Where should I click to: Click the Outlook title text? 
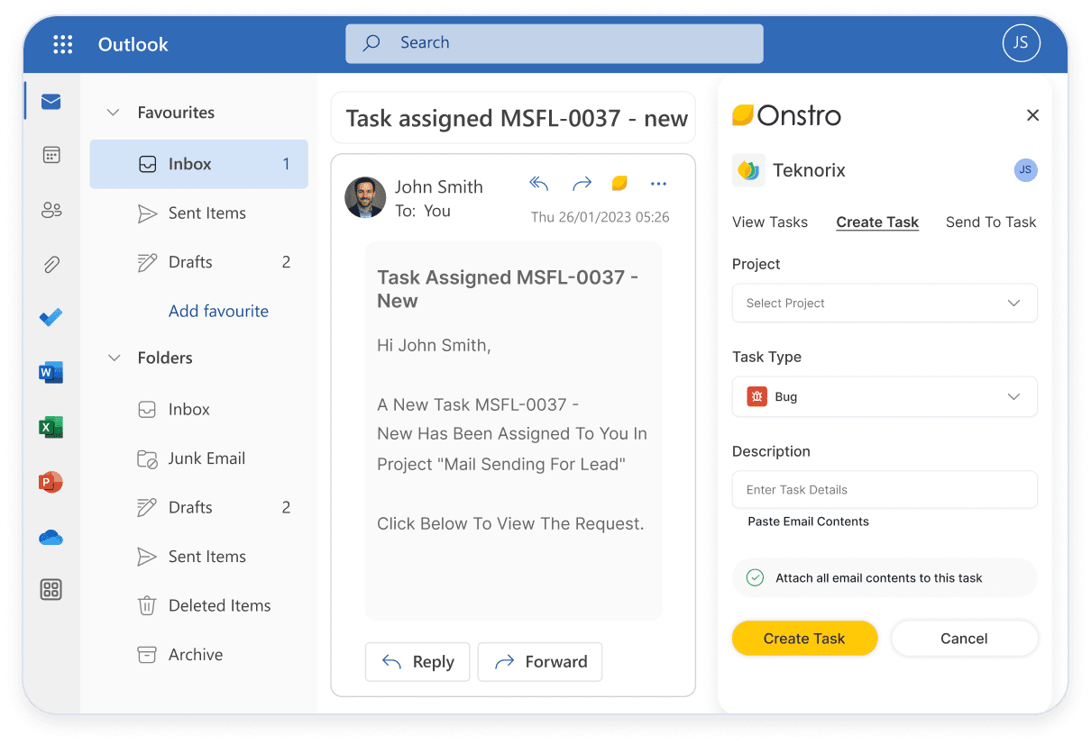[133, 44]
